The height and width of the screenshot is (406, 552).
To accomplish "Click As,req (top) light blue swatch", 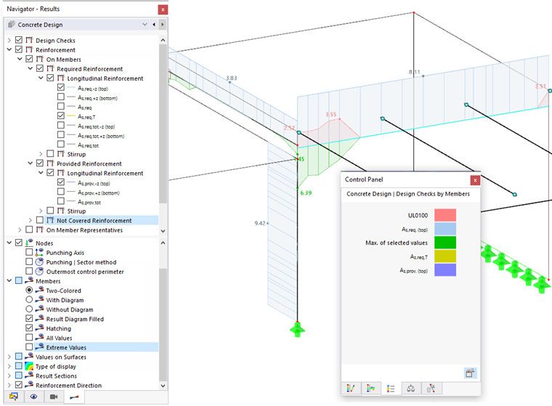I will click(445, 229).
